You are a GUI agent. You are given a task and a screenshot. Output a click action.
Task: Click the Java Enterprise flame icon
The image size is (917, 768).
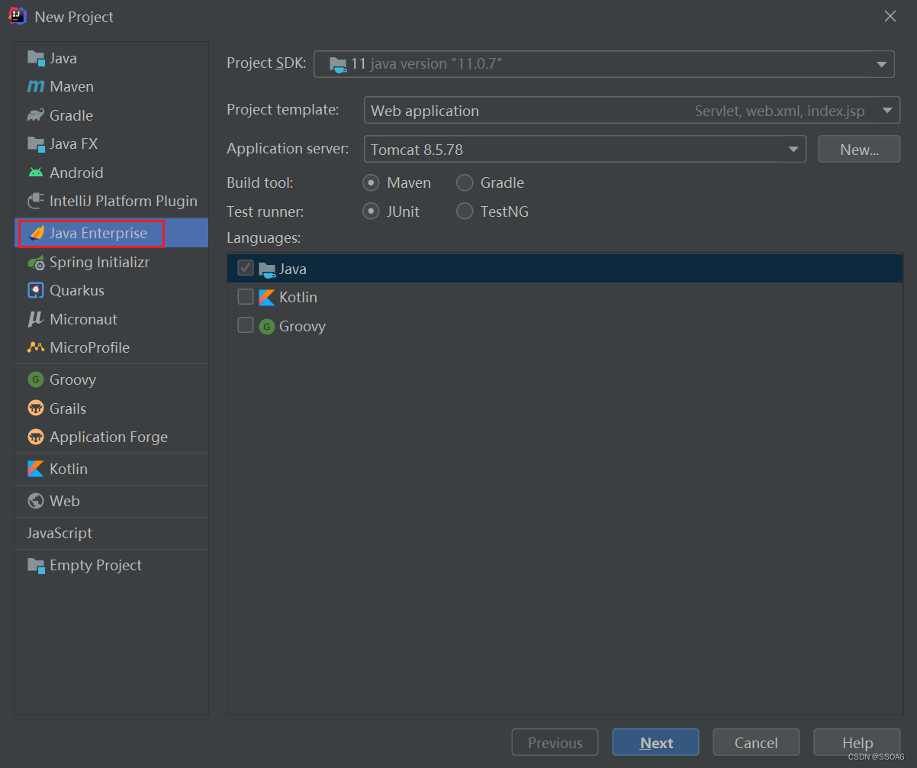(x=36, y=233)
